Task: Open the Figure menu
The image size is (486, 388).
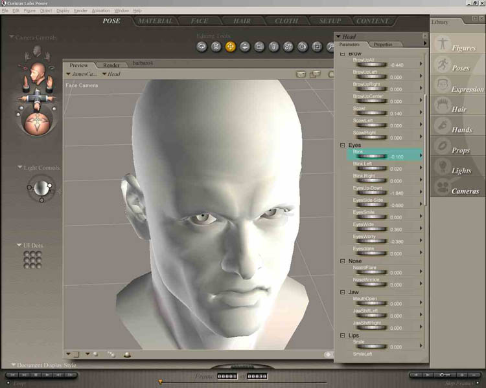Action: [30, 11]
